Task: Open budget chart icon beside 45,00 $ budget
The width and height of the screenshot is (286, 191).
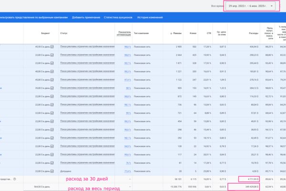Action: tap(52, 80)
